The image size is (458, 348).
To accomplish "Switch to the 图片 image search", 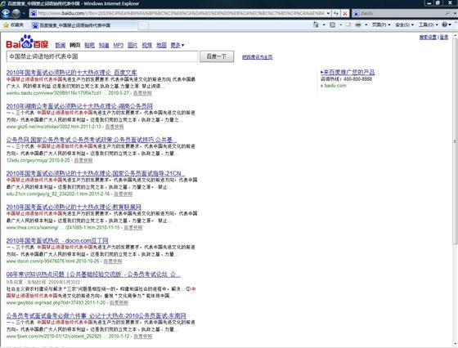I will 132,45.
